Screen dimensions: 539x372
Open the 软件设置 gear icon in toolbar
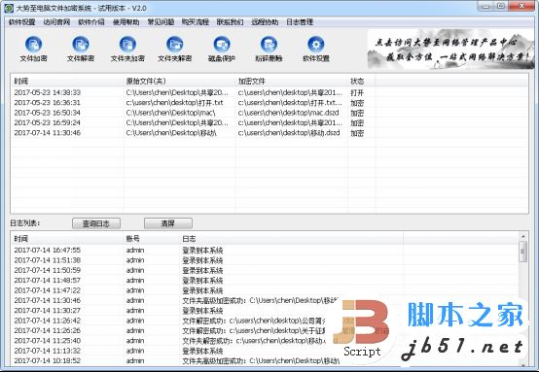(316, 50)
